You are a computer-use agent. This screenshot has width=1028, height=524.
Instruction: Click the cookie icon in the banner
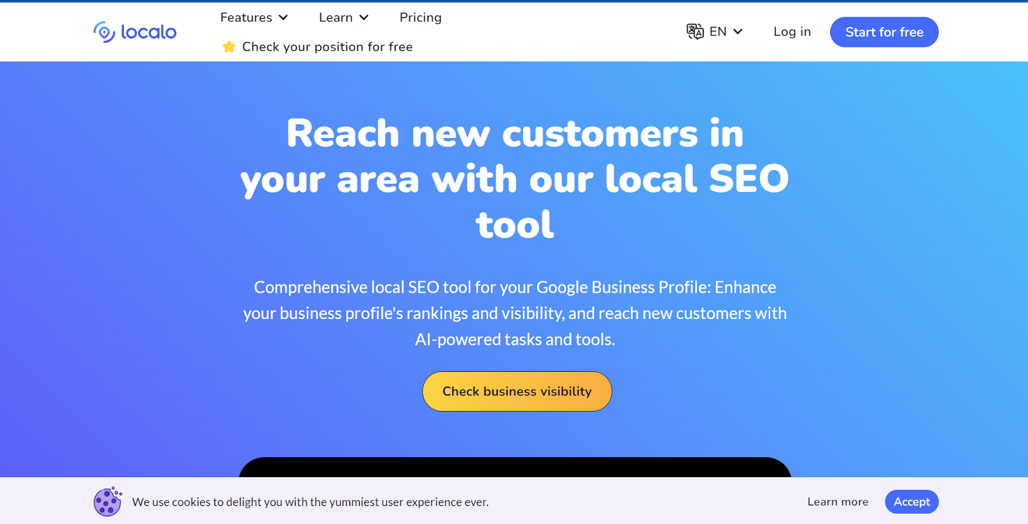point(107,502)
